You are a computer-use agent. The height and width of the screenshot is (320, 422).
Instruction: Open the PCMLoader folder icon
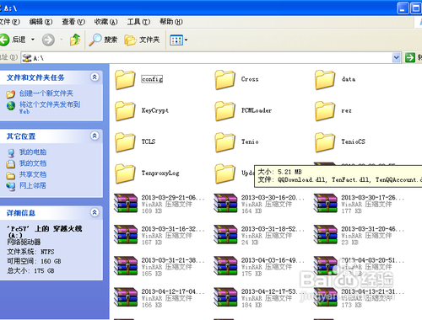coord(225,111)
